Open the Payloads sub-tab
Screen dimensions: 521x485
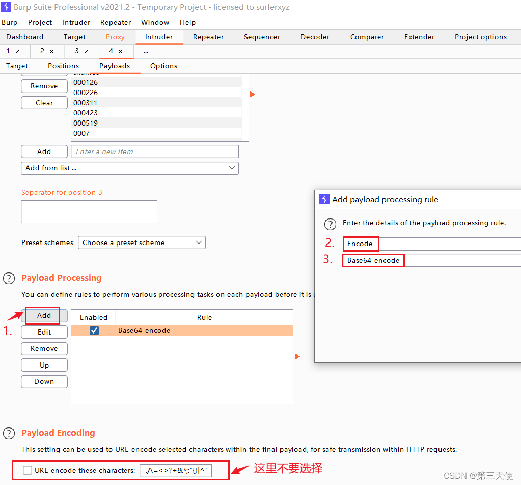pyautogui.click(x=115, y=66)
